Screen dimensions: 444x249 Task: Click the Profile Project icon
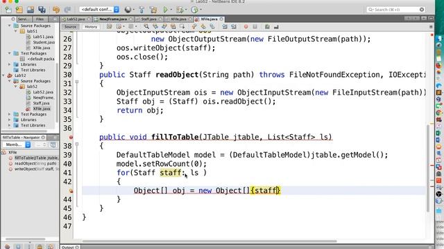194,10
